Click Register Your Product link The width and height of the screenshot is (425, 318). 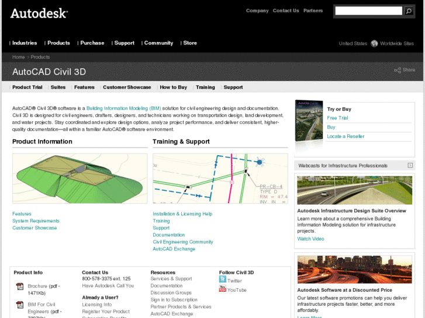106,312
